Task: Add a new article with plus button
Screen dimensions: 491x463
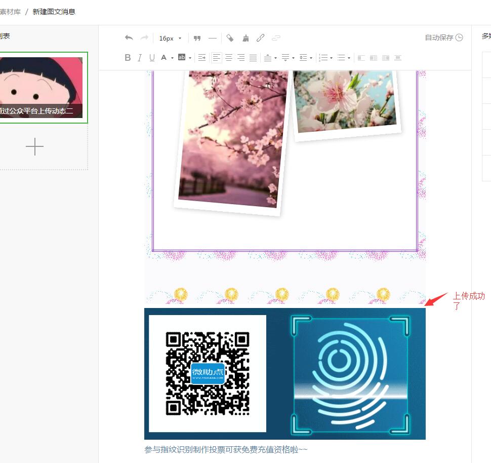Action: pyautogui.click(x=34, y=147)
